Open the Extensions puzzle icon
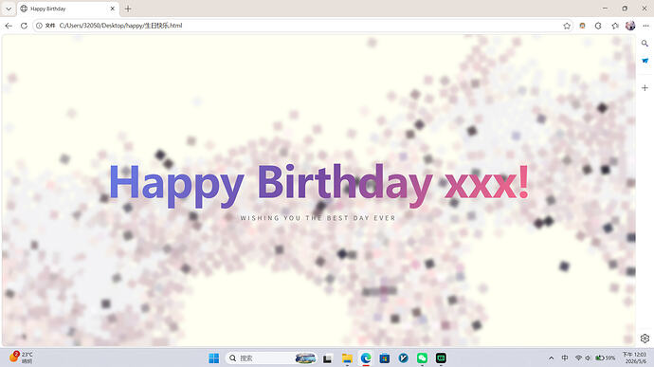The width and height of the screenshot is (654, 367). coord(598,26)
